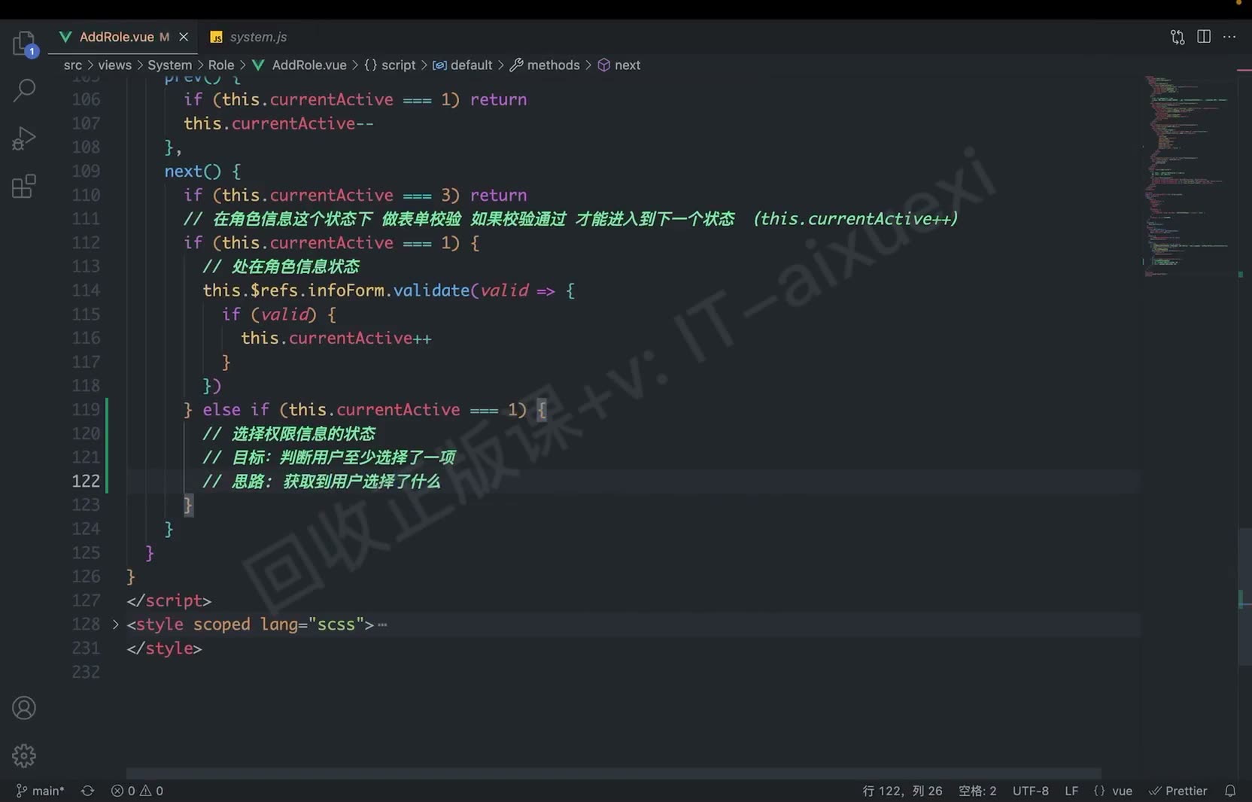The height and width of the screenshot is (802, 1252).
Task: Open More Actions ellipsis menu
Action: click(1229, 37)
